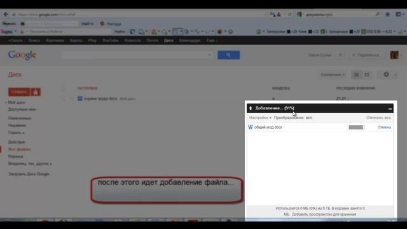Click the browser address bar
Viewport: 407px width, 229px height.
(x=140, y=15)
